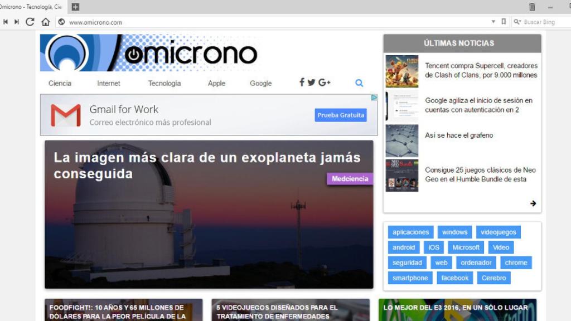Click the Buscar Bing search field

544,22
